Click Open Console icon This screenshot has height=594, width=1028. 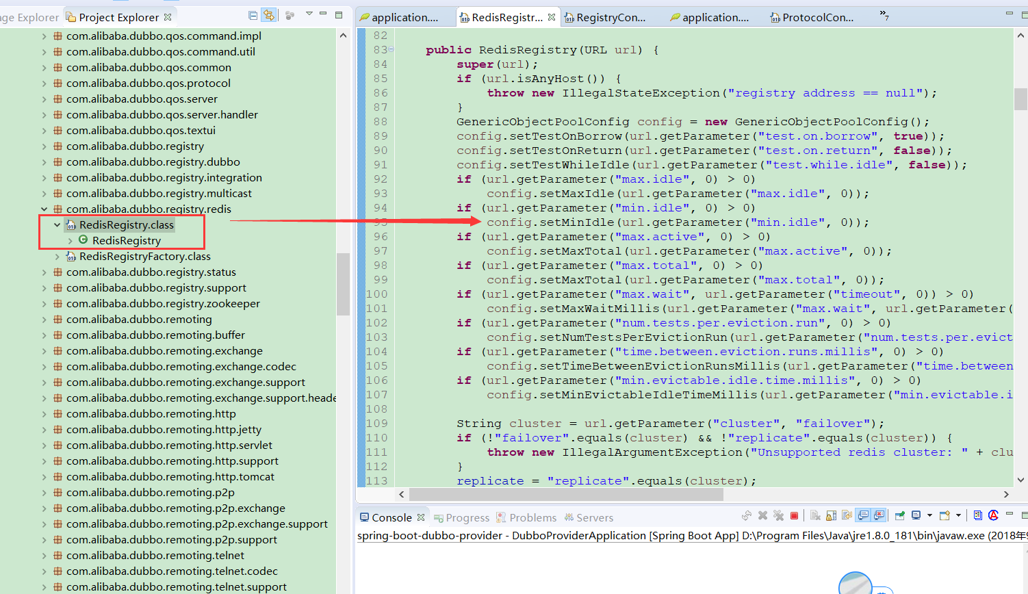coord(945,515)
